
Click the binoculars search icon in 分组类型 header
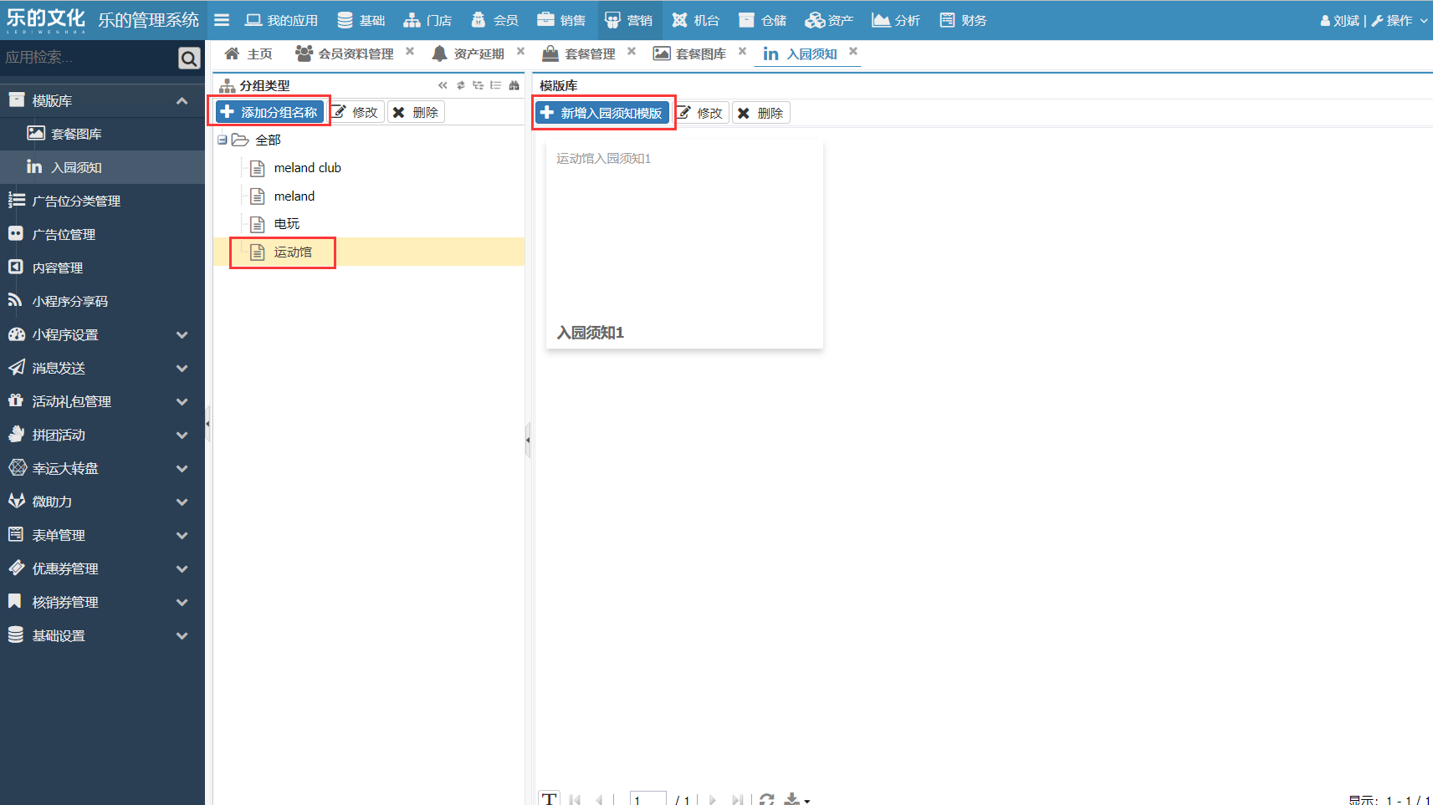click(514, 85)
